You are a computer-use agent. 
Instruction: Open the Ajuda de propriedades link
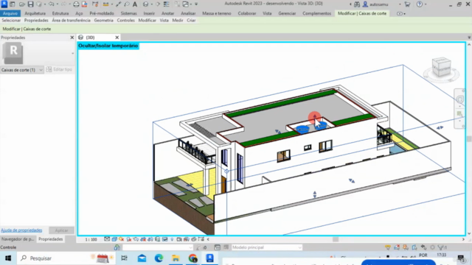pos(21,230)
